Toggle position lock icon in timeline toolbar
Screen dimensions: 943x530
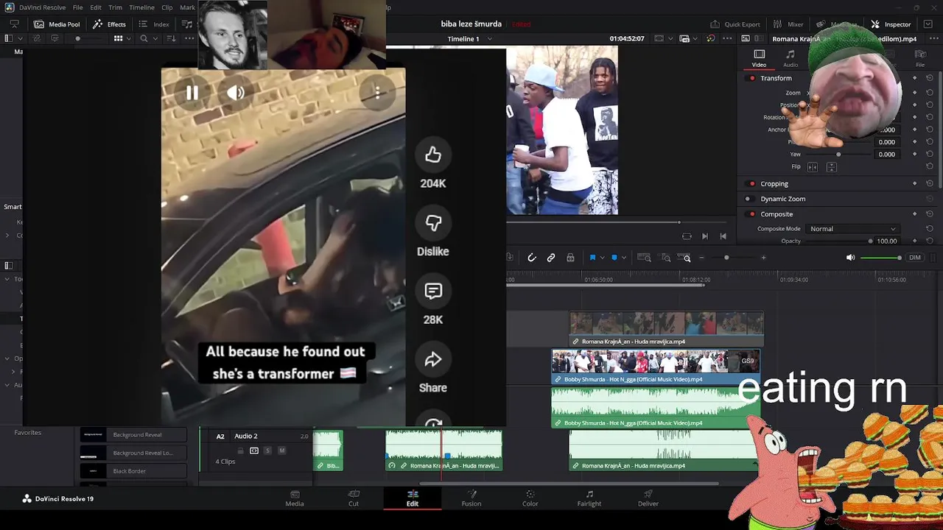570,258
